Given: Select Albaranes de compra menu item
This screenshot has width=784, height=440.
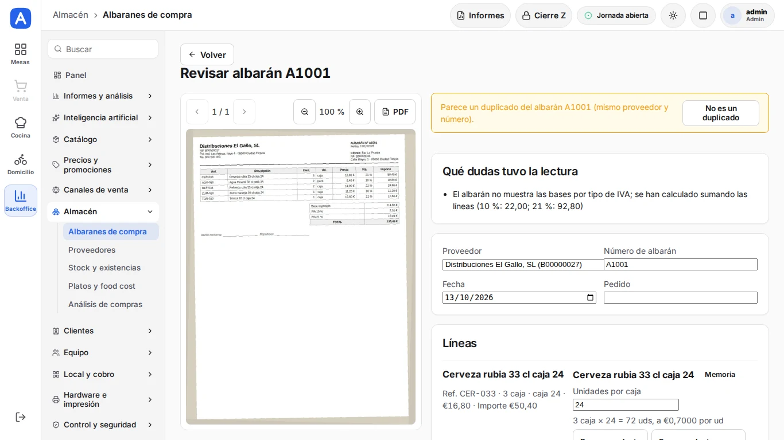Looking at the screenshot, I should tap(111, 231).
